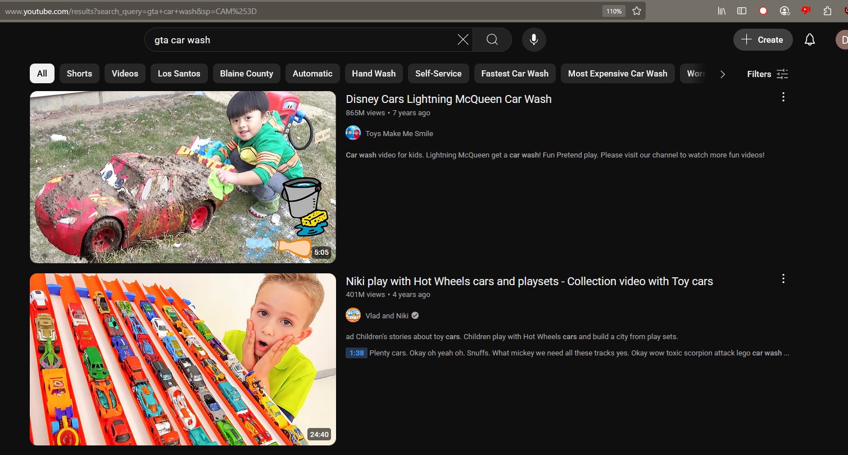The width and height of the screenshot is (848, 455).
Task: Start voice search with the microphone icon
Action: pyautogui.click(x=534, y=39)
